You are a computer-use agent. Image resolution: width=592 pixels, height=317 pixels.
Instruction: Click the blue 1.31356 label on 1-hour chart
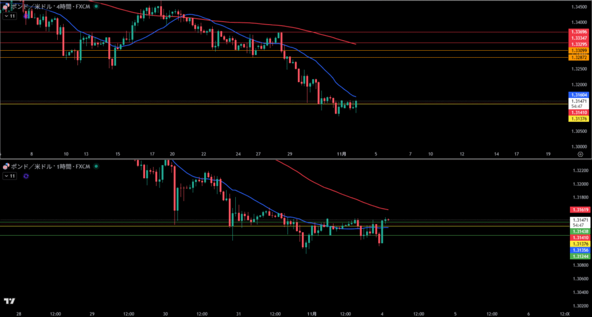pos(580,250)
